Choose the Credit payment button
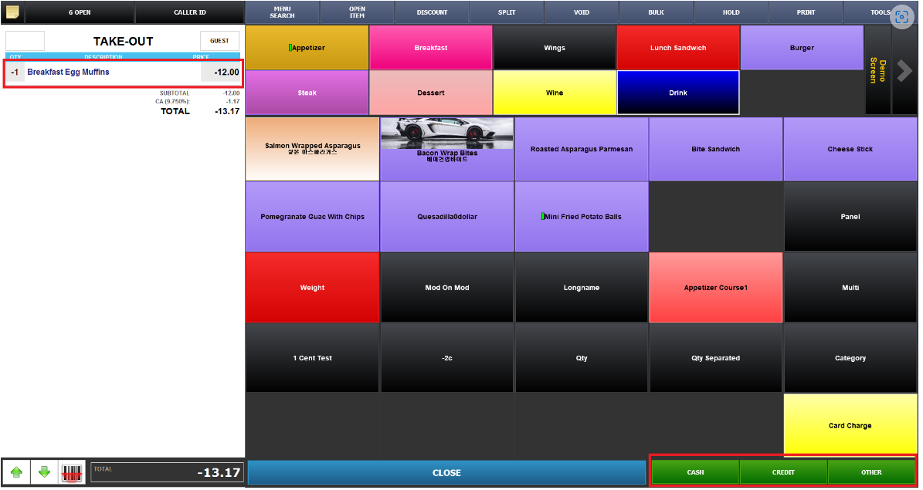Screen dimensions: 923x490 783,472
